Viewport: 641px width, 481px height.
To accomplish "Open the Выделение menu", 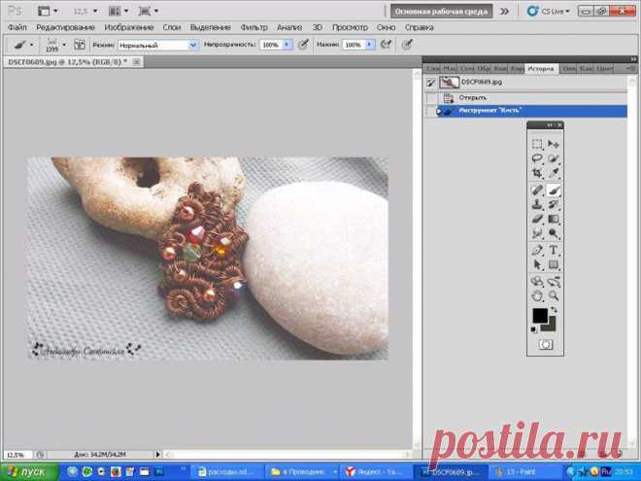I will pyautogui.click(x=210, y=27).
